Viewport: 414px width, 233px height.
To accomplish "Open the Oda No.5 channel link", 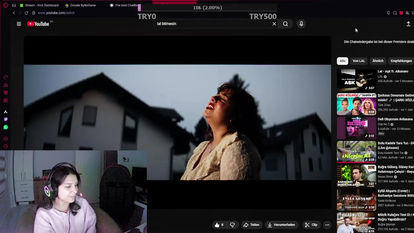I will coord(384,124).
